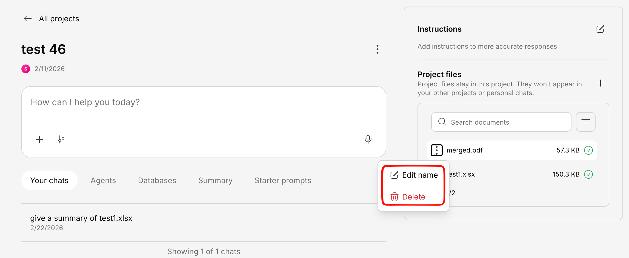Image resolution: width=629 pixels, height=258 pixels.
Task: Open the test 46 project options menu
Action: [x=378, y=49]
